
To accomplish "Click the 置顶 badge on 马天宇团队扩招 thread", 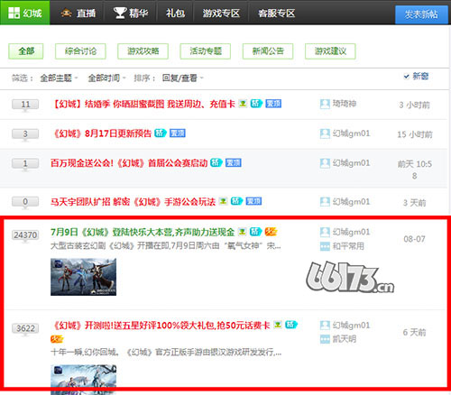I will 253,201.
